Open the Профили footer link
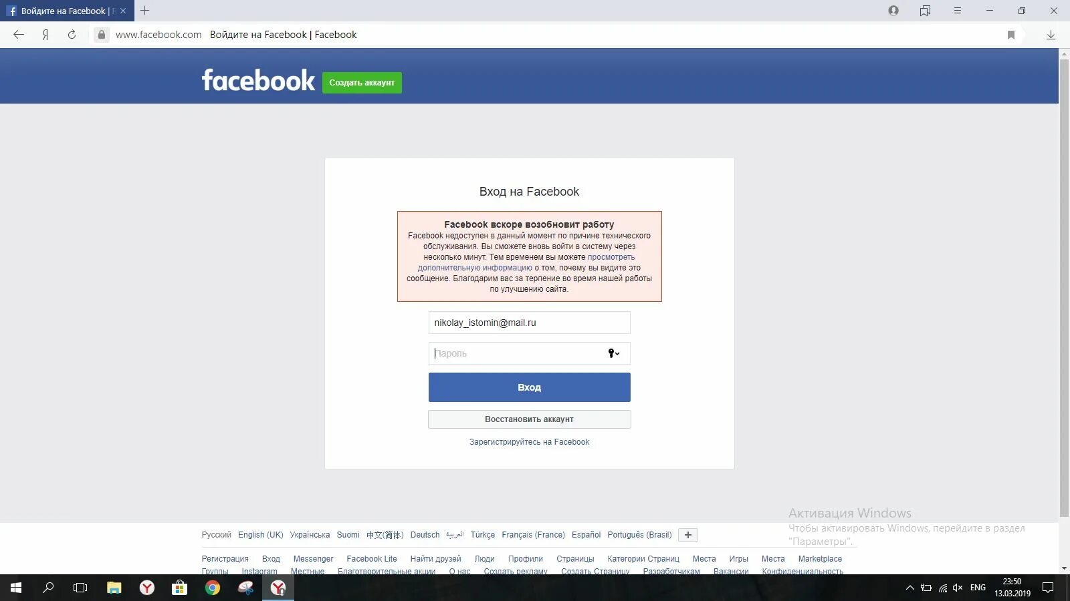 [525, 559]
